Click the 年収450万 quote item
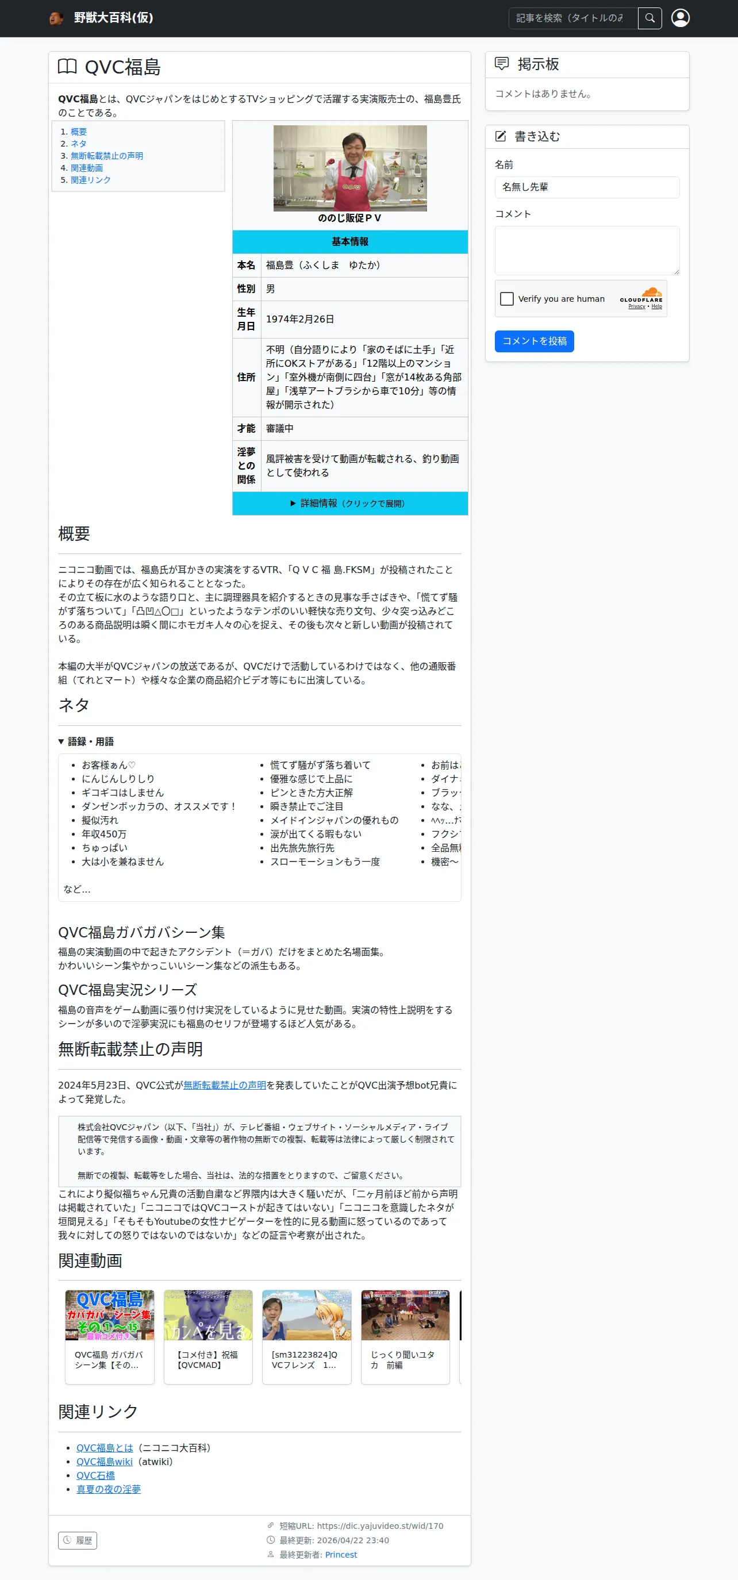 tap(104, 834)
